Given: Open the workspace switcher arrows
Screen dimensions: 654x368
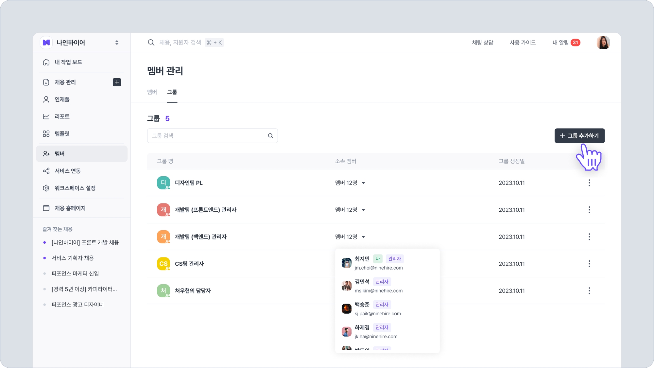Looking at the screenshot, I should click(x=117, y=43).
